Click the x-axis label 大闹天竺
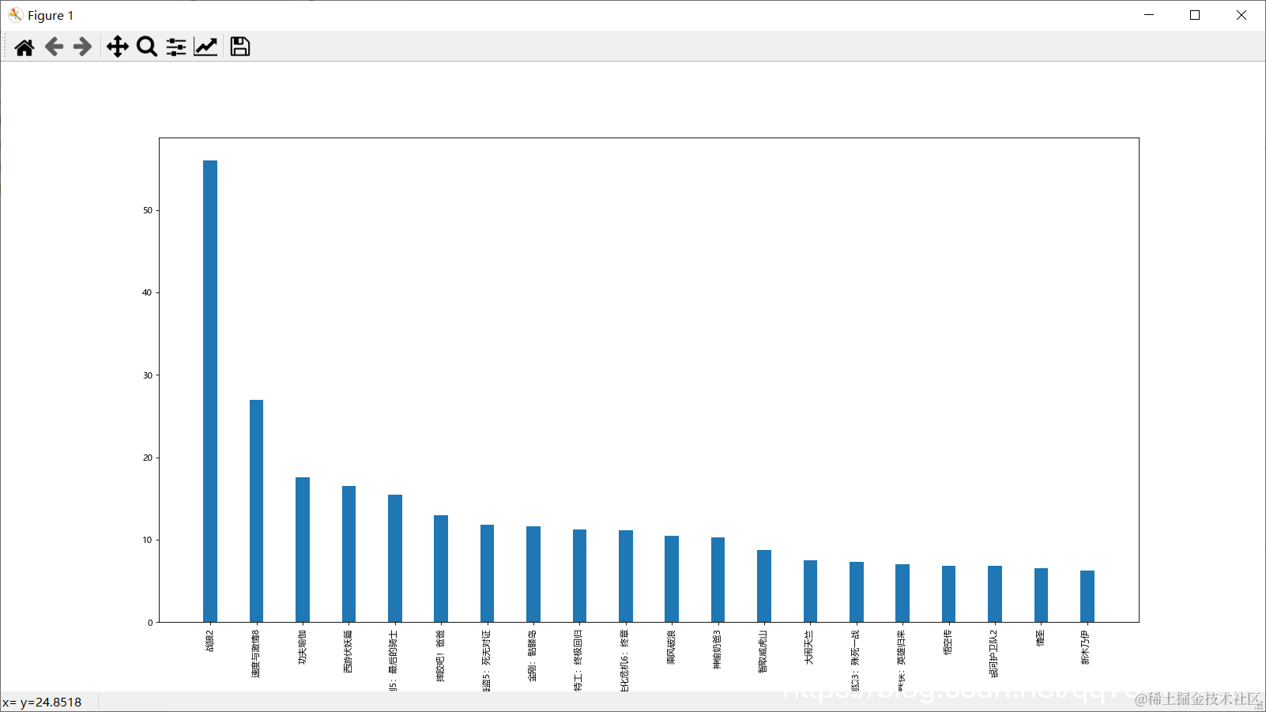1266x712 pixels. click(810, 647)
